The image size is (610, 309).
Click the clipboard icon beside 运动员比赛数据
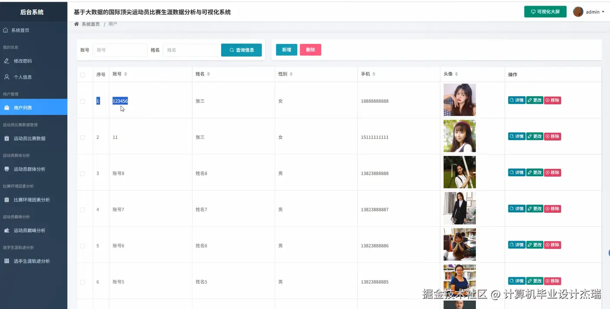[x=7, y=138]
